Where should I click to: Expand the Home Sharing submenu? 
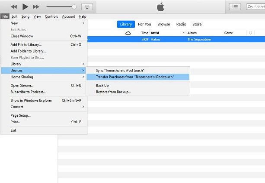coord(47,77)
